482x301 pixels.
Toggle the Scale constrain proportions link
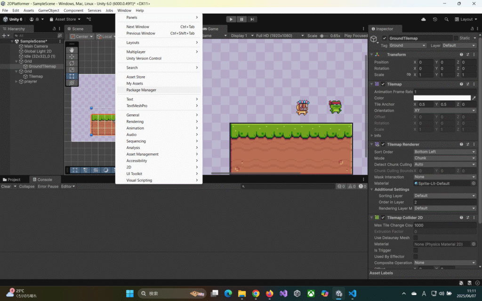pos(409,75)
